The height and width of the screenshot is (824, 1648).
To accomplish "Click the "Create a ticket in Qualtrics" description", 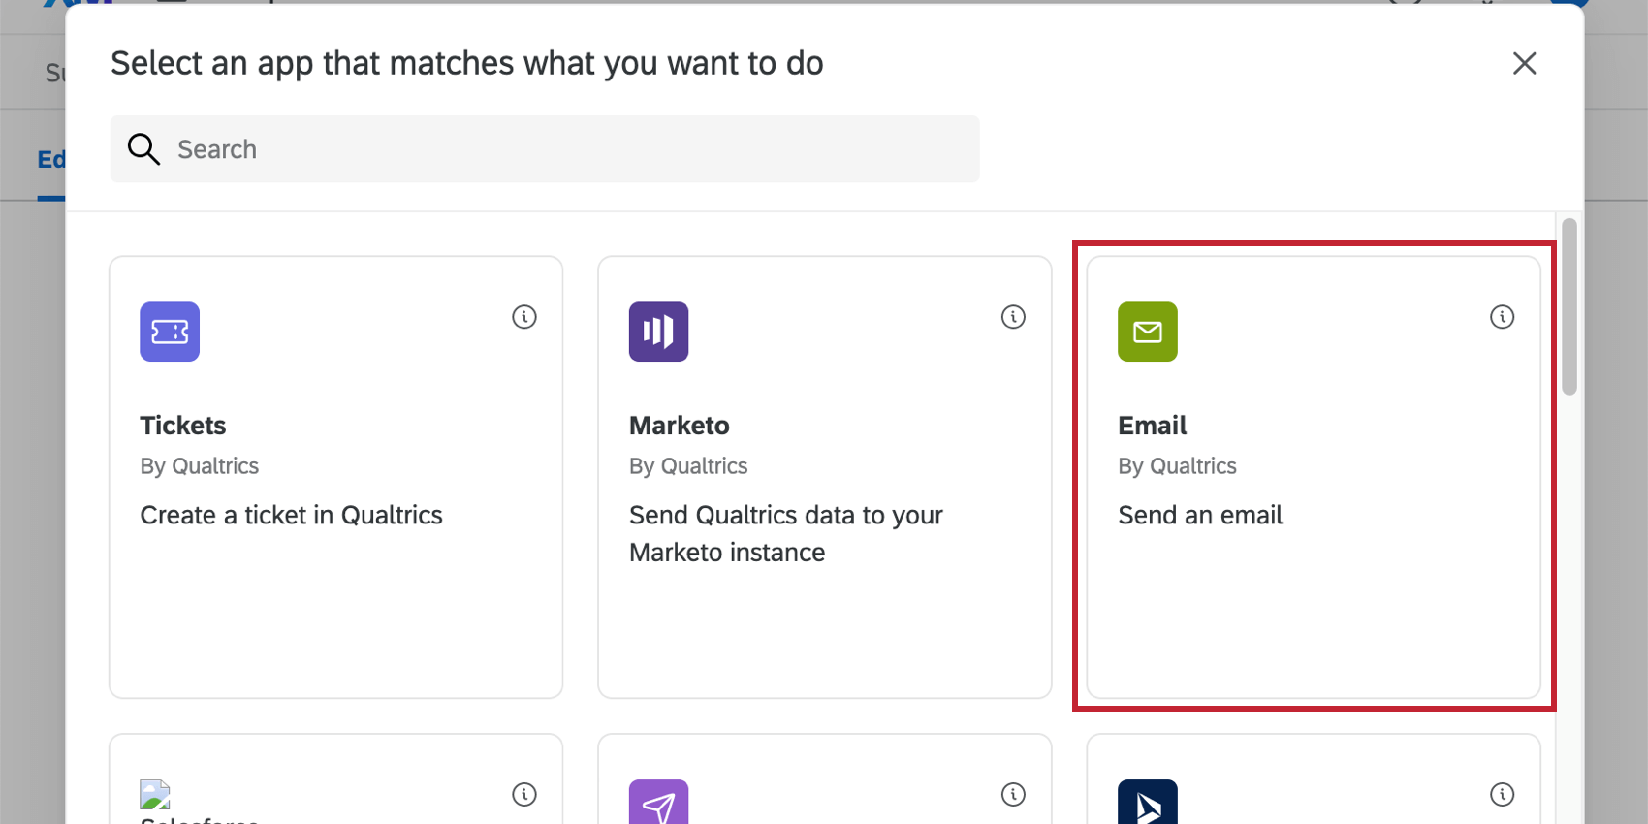I will [x=291, y=515].
